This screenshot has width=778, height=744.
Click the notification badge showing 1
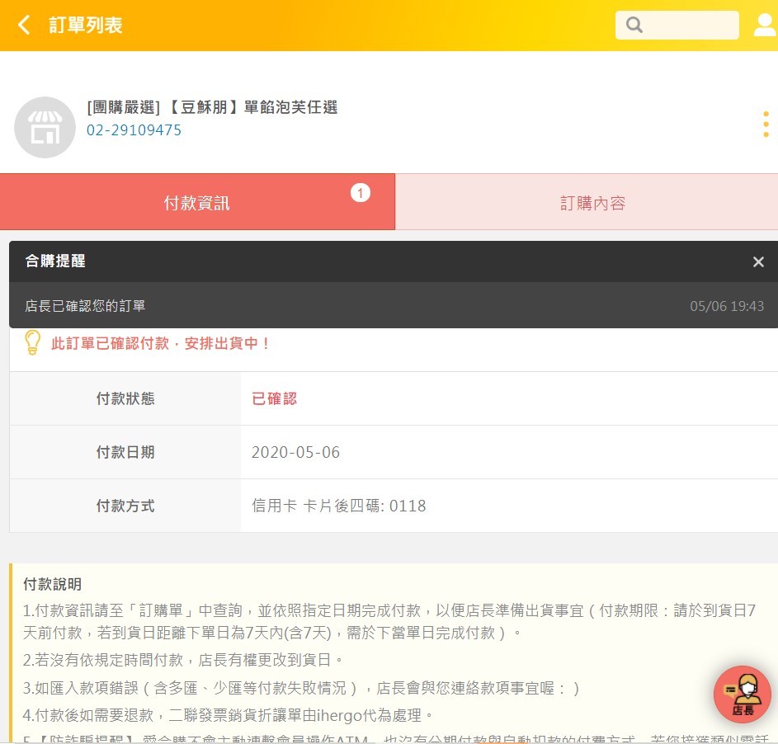[x=361, y=193]
